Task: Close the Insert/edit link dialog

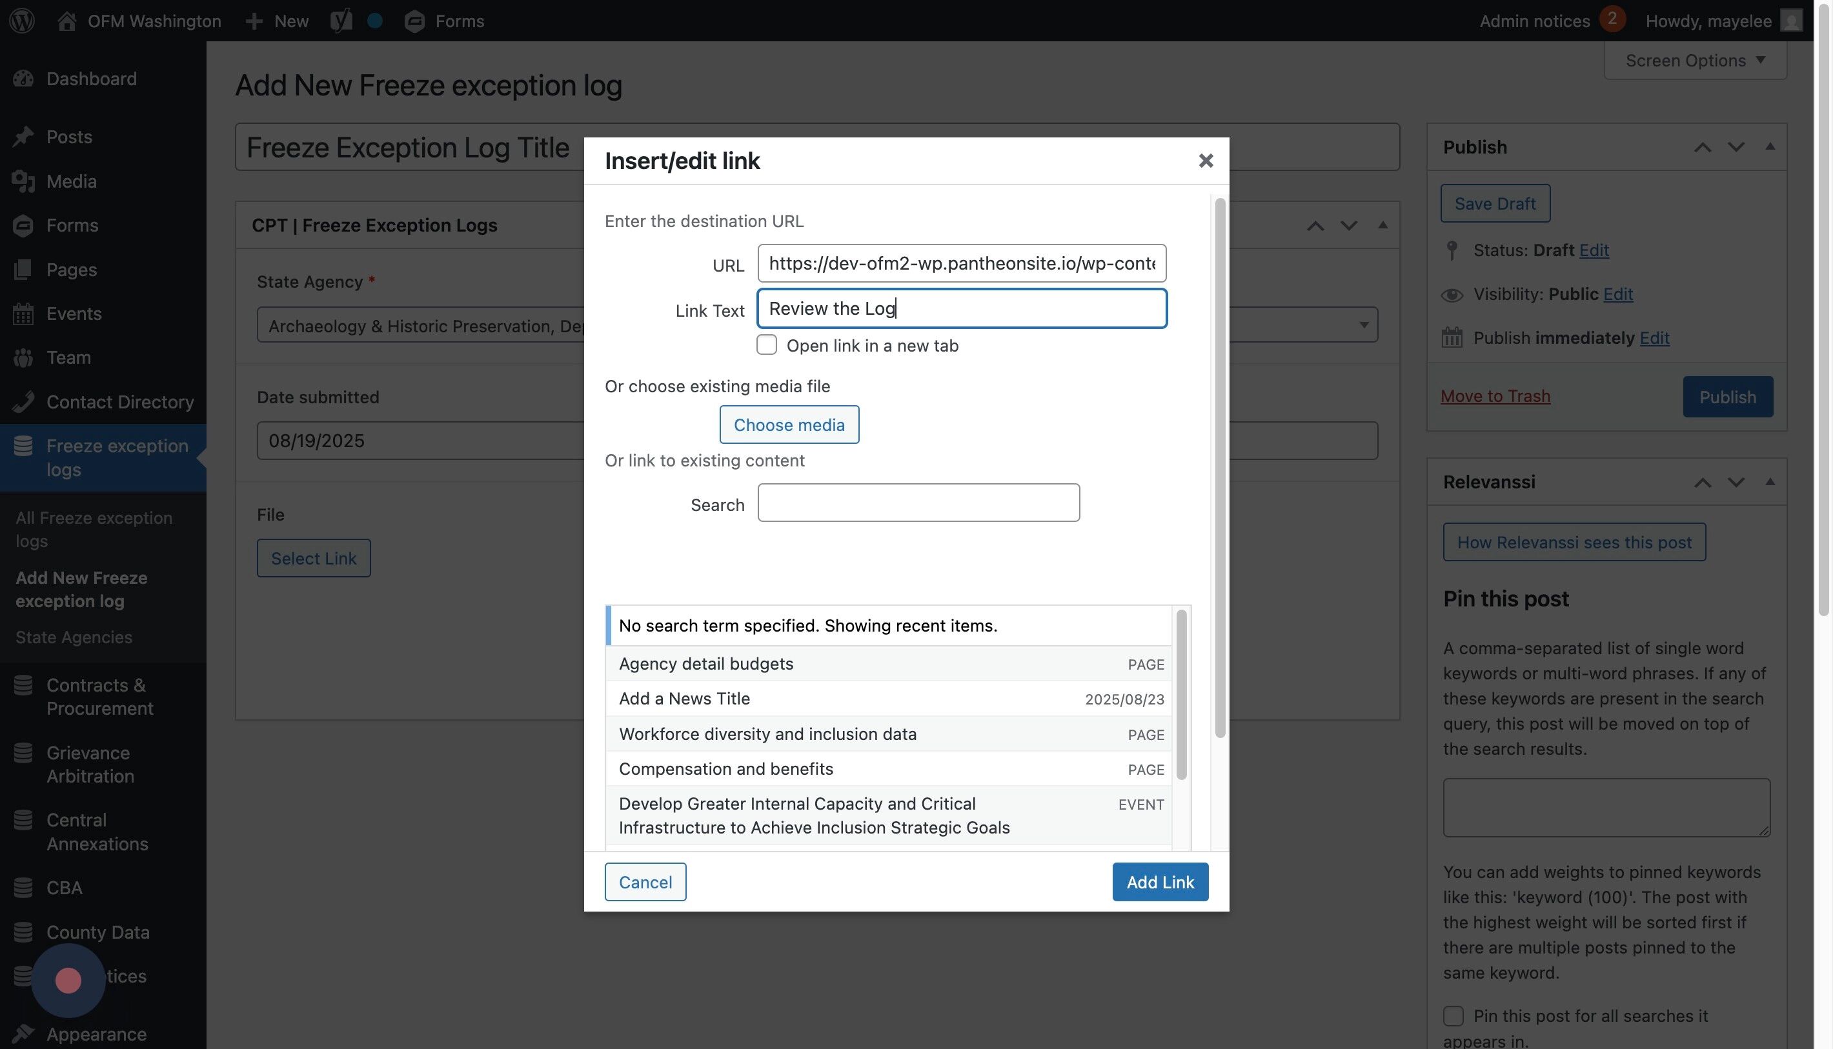Action: click(1205, 161)
